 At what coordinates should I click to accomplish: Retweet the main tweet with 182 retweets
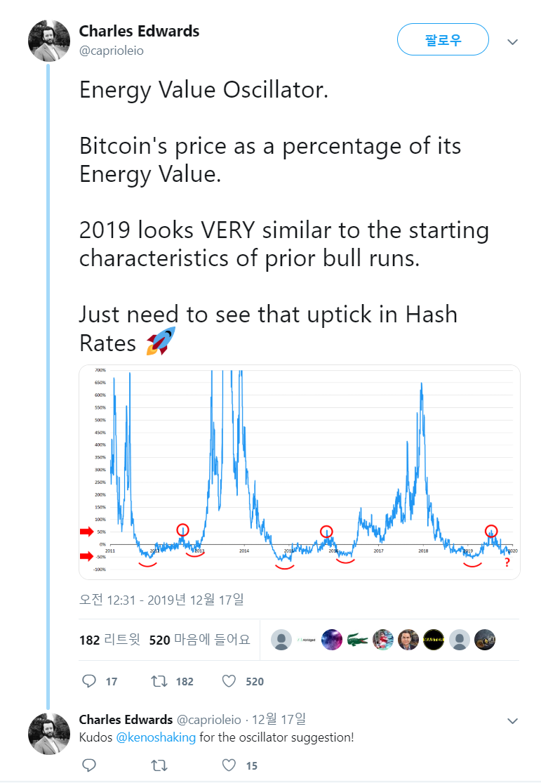pyautogui.click(x=159, y=681)
